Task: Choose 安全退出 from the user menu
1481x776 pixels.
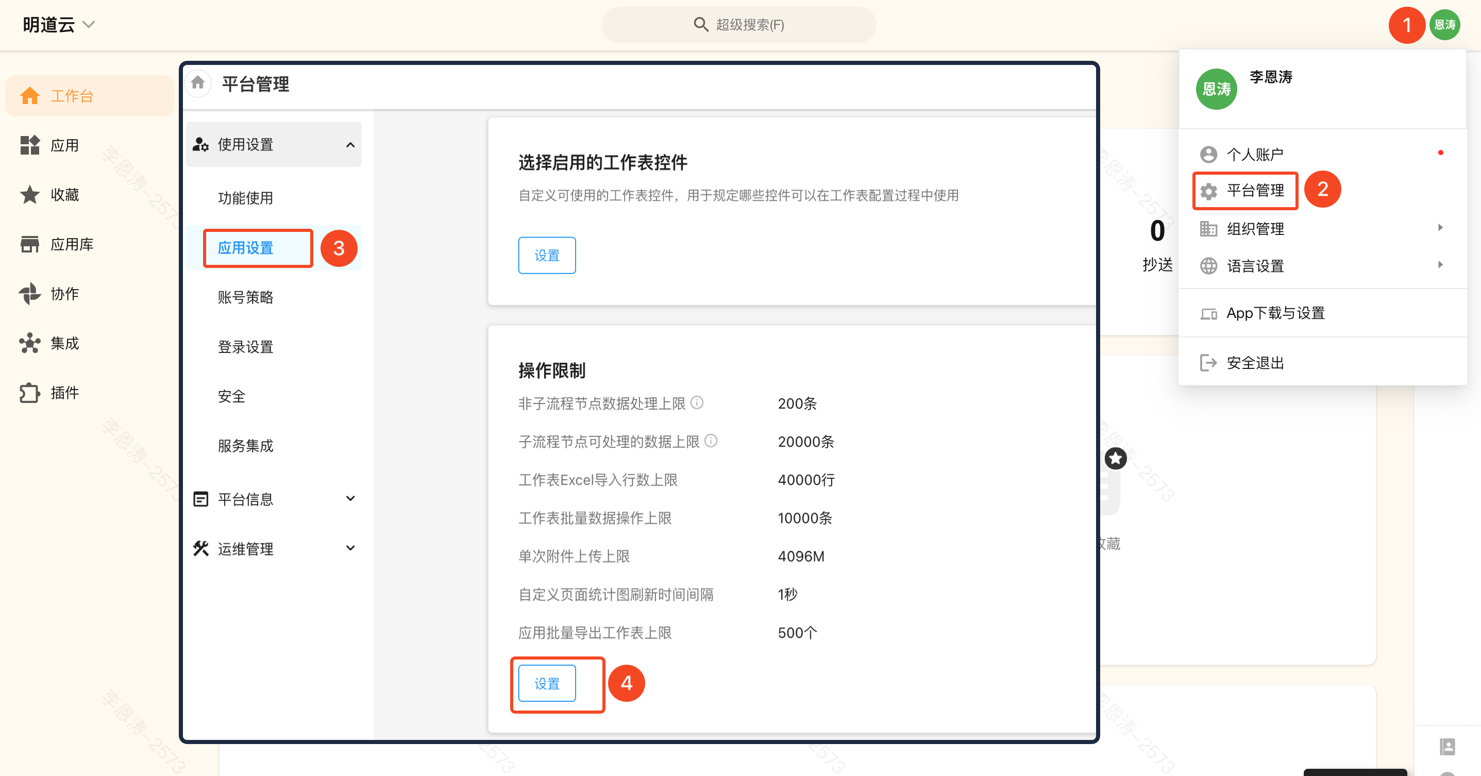Action: [x=1255, y=363]
